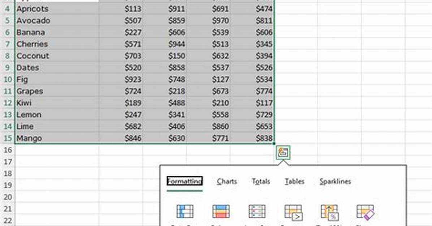This screenshot has height=226, width=432.
Task: Click the Avocado cell
Action: [57, 21]
